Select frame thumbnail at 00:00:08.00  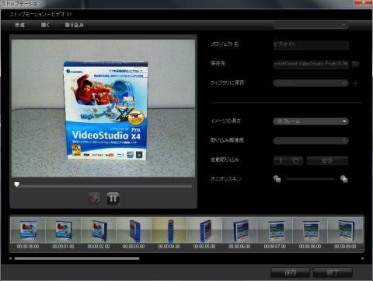[310, 230]
